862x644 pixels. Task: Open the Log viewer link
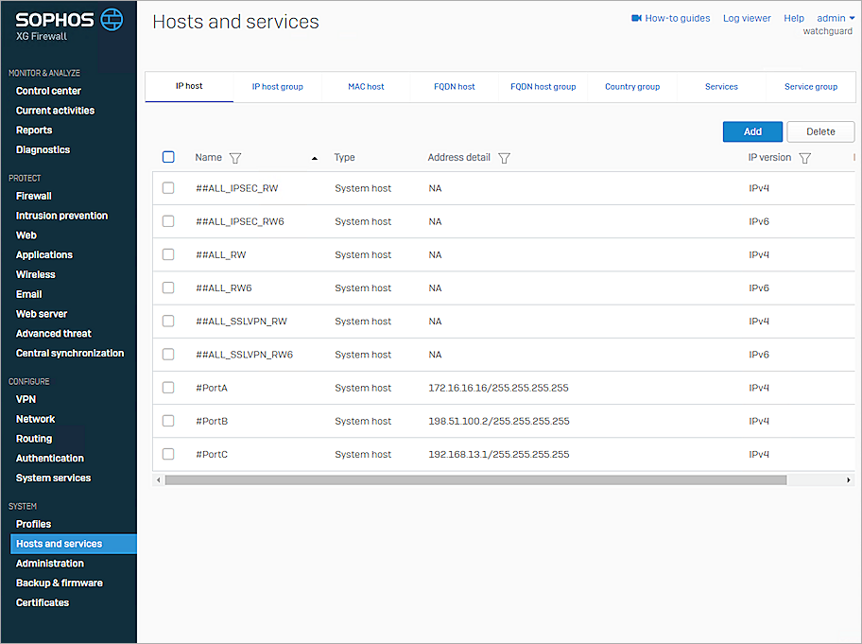tap(747, 18)
